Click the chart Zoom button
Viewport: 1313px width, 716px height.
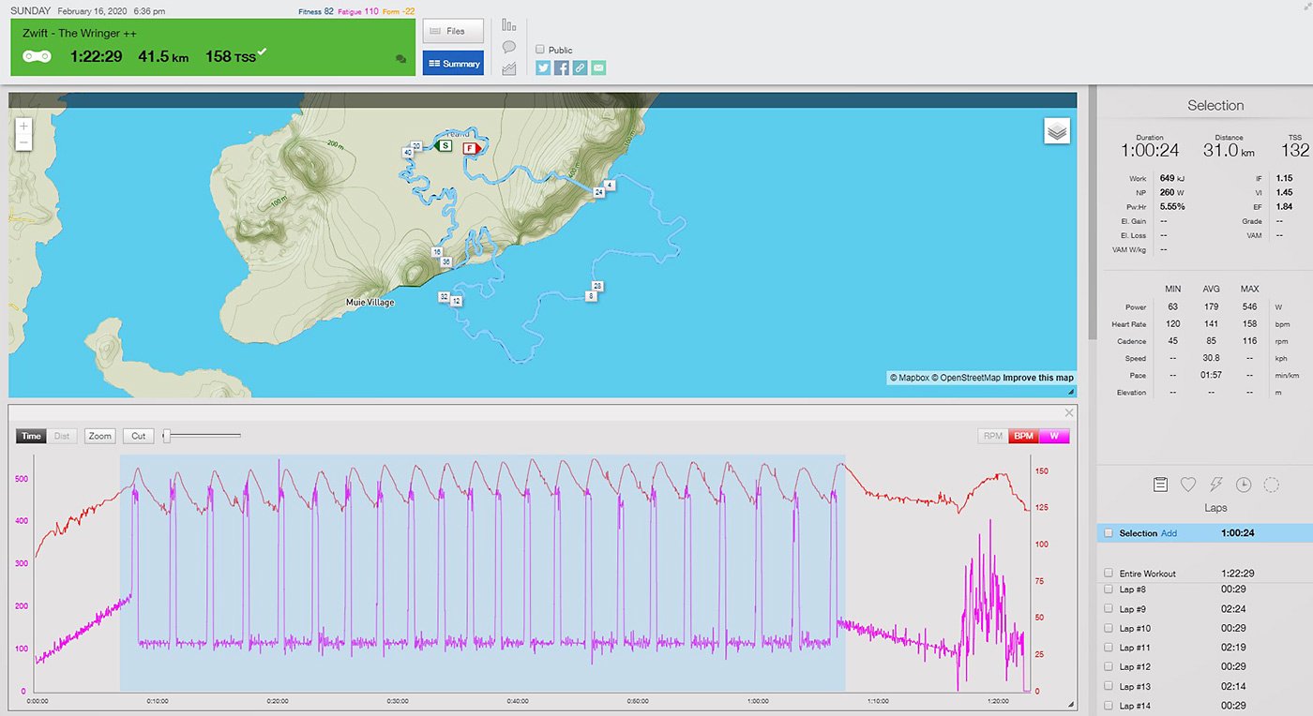(100, 436)
